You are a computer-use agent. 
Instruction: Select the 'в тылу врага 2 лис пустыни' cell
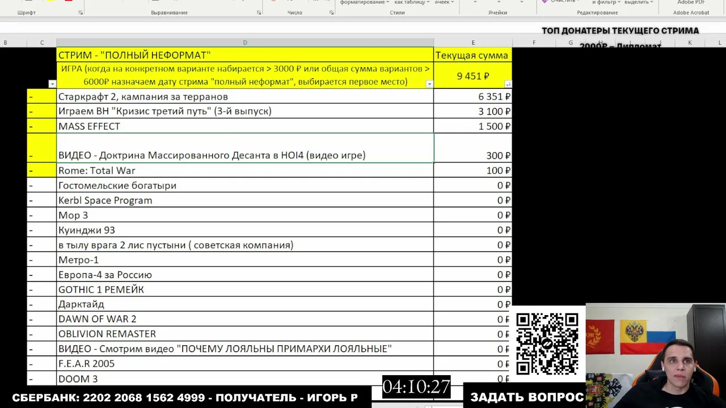coord(245,245)
